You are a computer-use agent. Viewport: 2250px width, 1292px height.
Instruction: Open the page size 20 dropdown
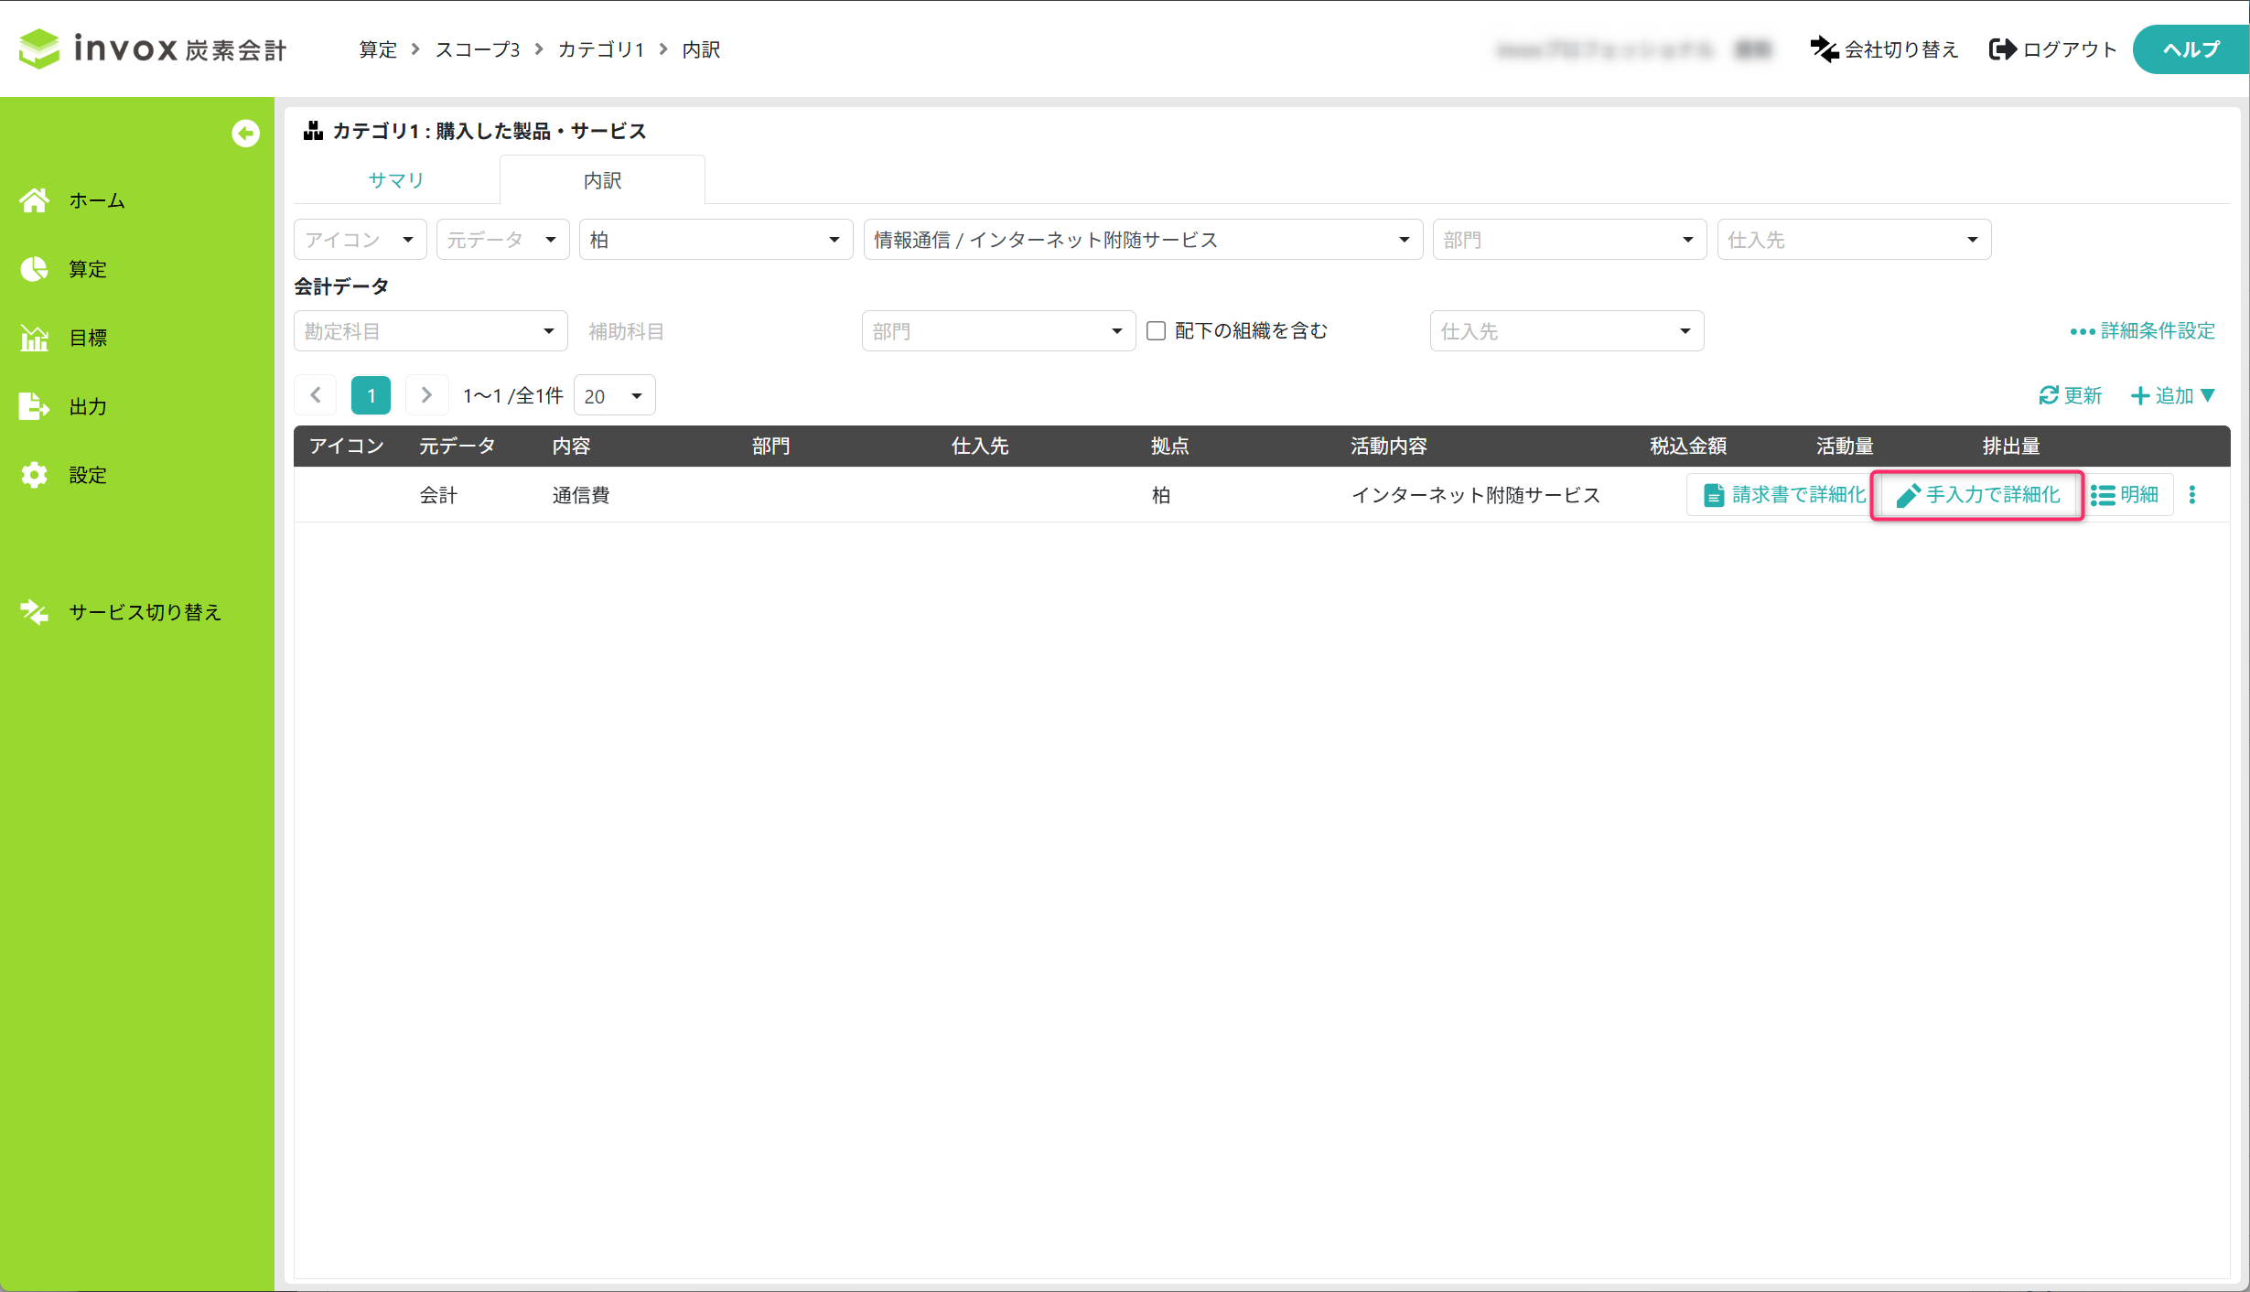[x=614, y=396]
